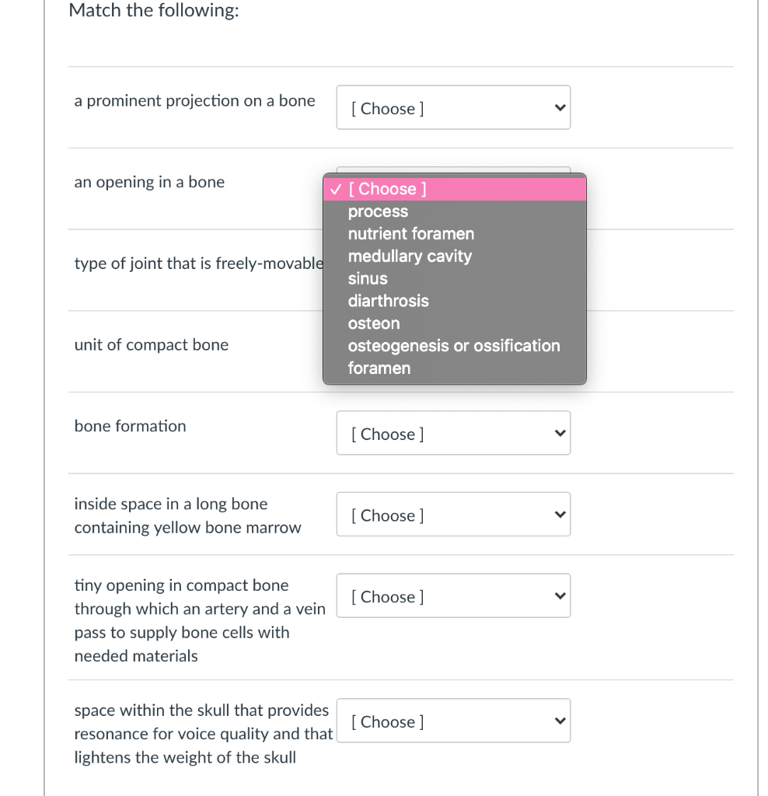This screenshot has width=768, height=796.
Task: Open the dropdown next to "bone formation"
Action: click(453, 433)
